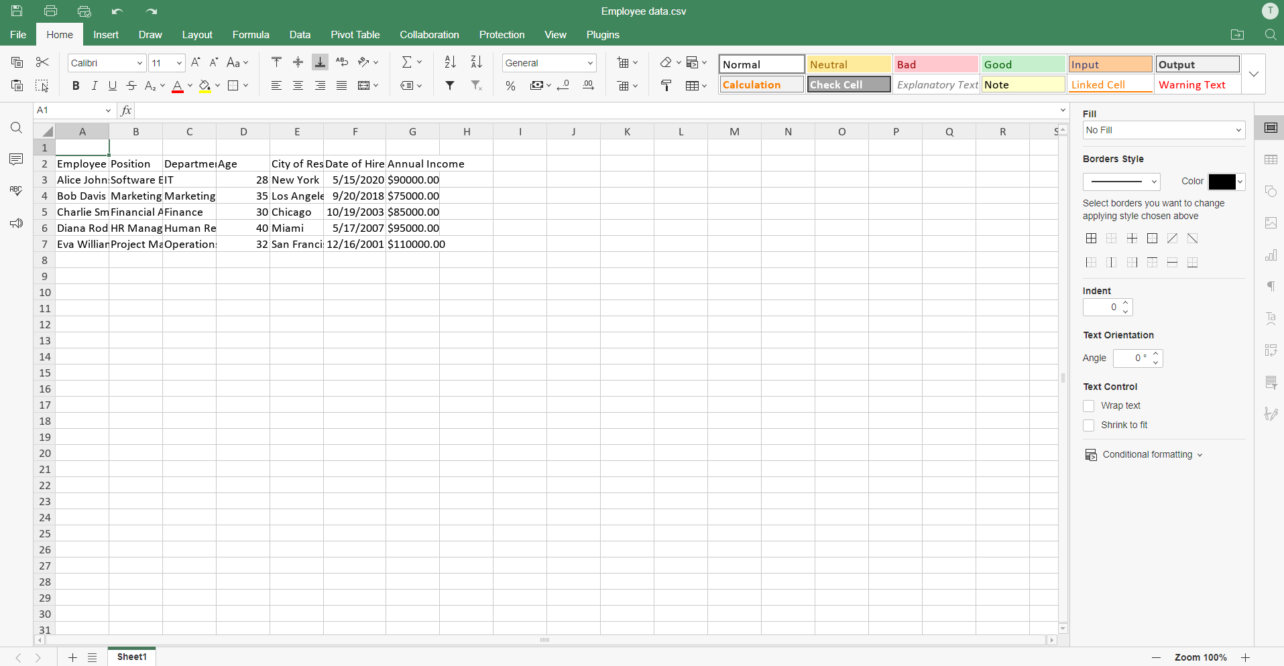The image size is (1284, 666).
Task: Apply the Bad cell style
Action: [936, 64]
